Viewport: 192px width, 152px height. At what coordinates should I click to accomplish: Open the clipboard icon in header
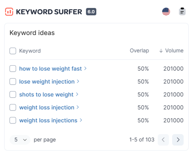182,12
